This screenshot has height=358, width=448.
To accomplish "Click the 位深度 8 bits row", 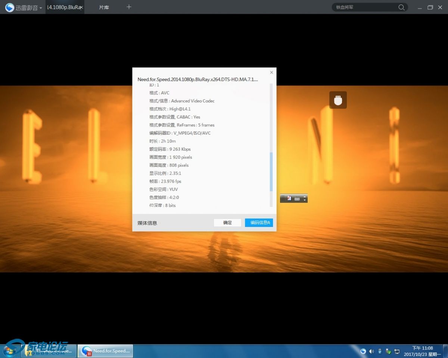I will 162,205.
